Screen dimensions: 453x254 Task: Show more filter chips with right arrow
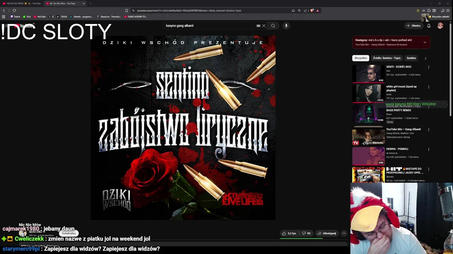click(x=425, y=58)
